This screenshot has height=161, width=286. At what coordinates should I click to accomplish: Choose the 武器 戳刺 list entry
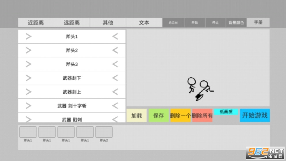[72, 118]
